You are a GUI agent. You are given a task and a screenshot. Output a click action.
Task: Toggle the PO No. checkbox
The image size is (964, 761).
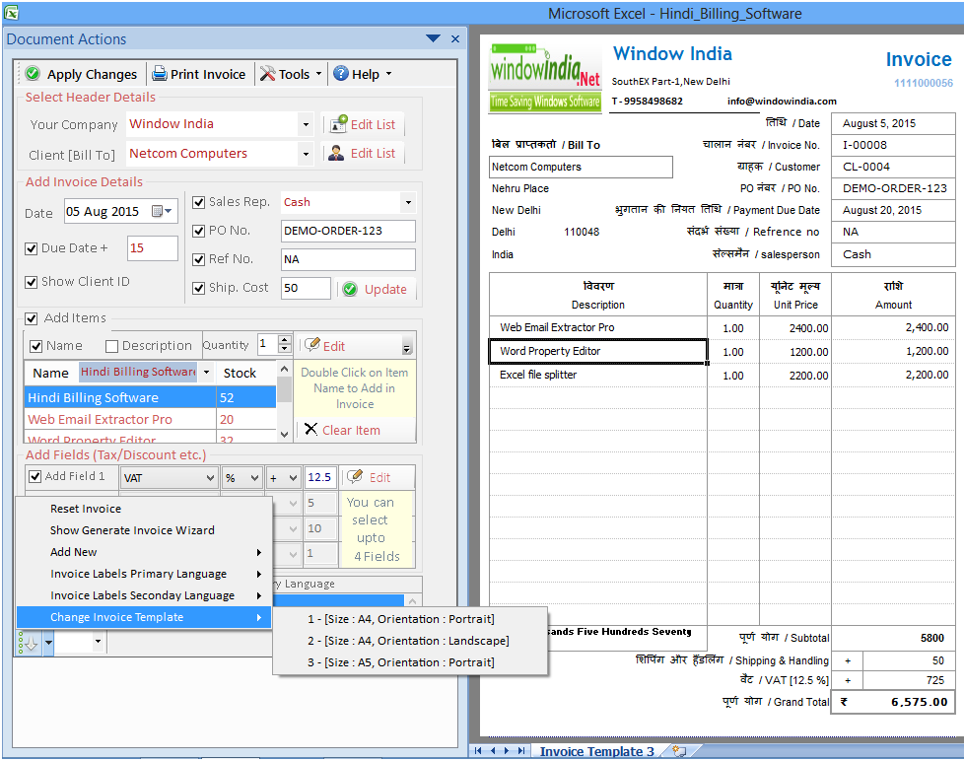[198, 231]
